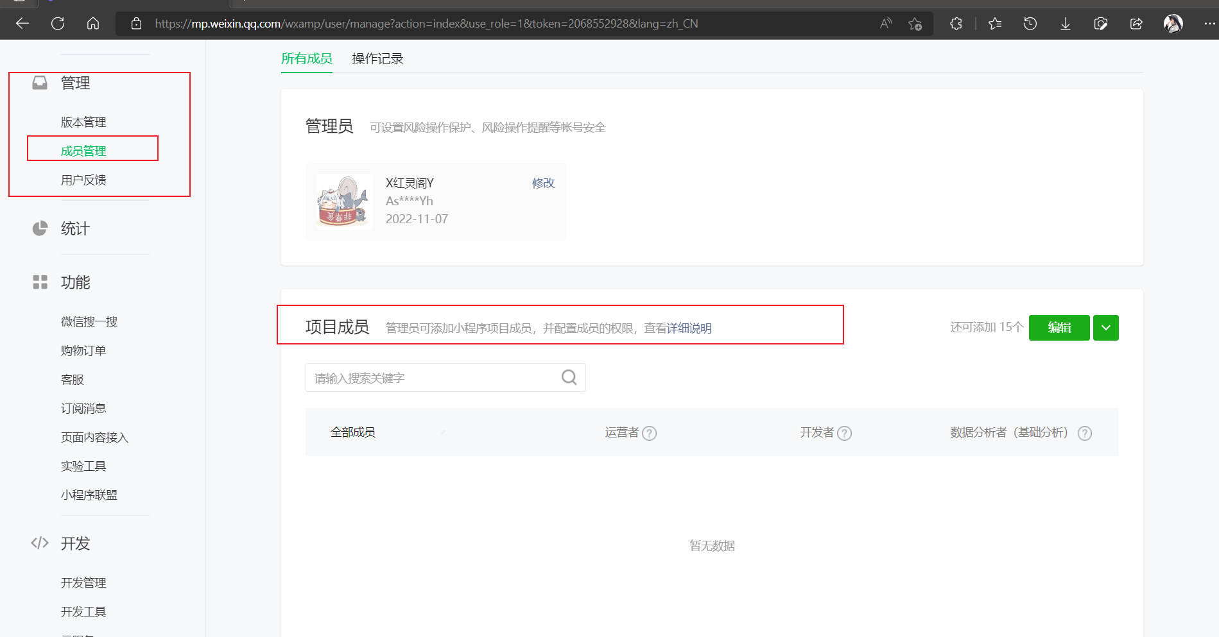Screen dimensions: 1219x637
Task: Open 统计 section in the sidebar
Action: (75, 229)
